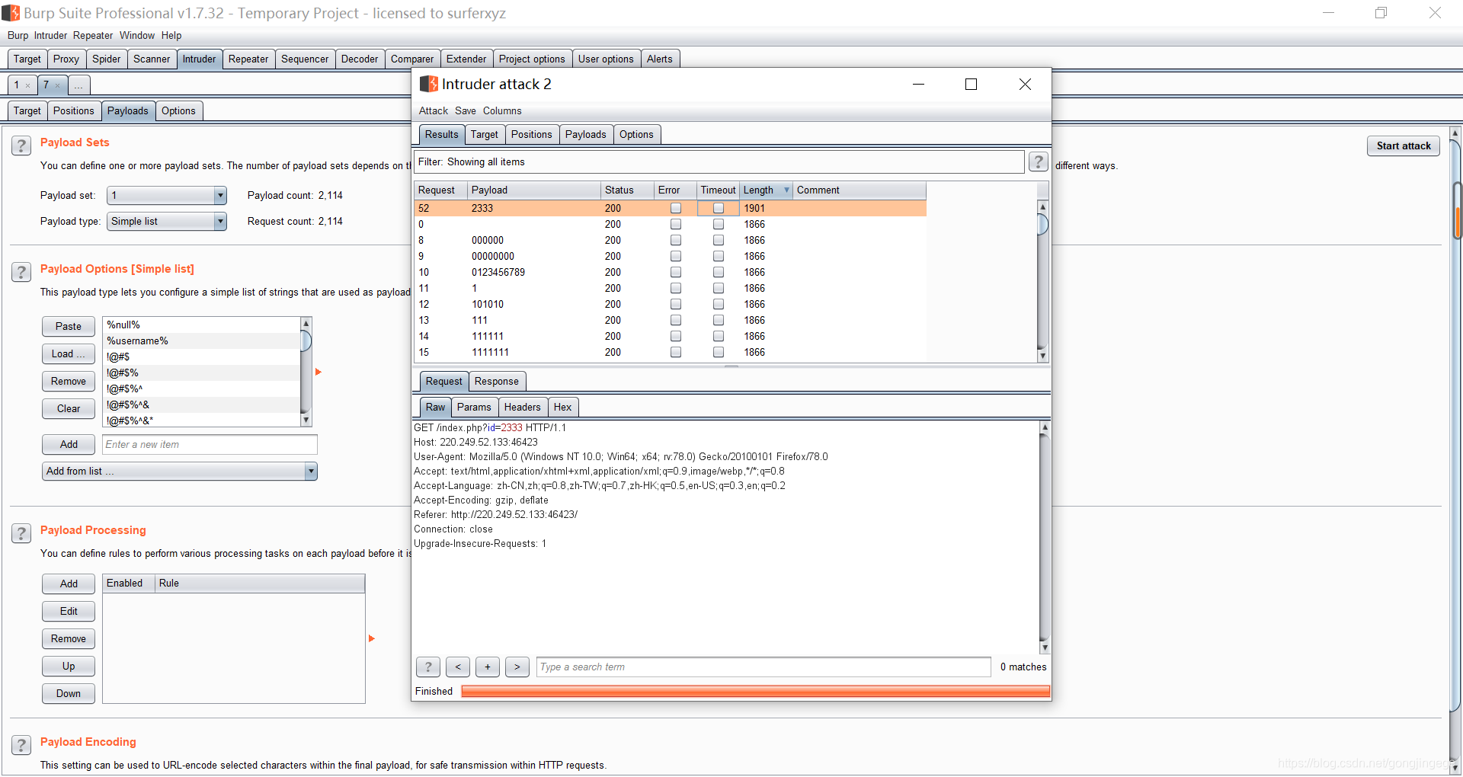The width and height of the screenshot is (1463, 777).
Task: Toggle Error checkbox for payload 000000
Action: point(676,240)
